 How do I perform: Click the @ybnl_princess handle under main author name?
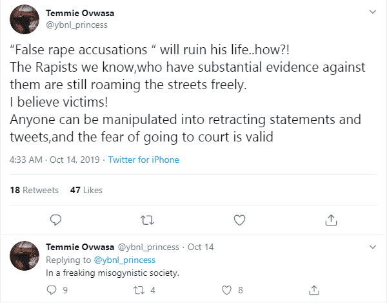point(77,25)
